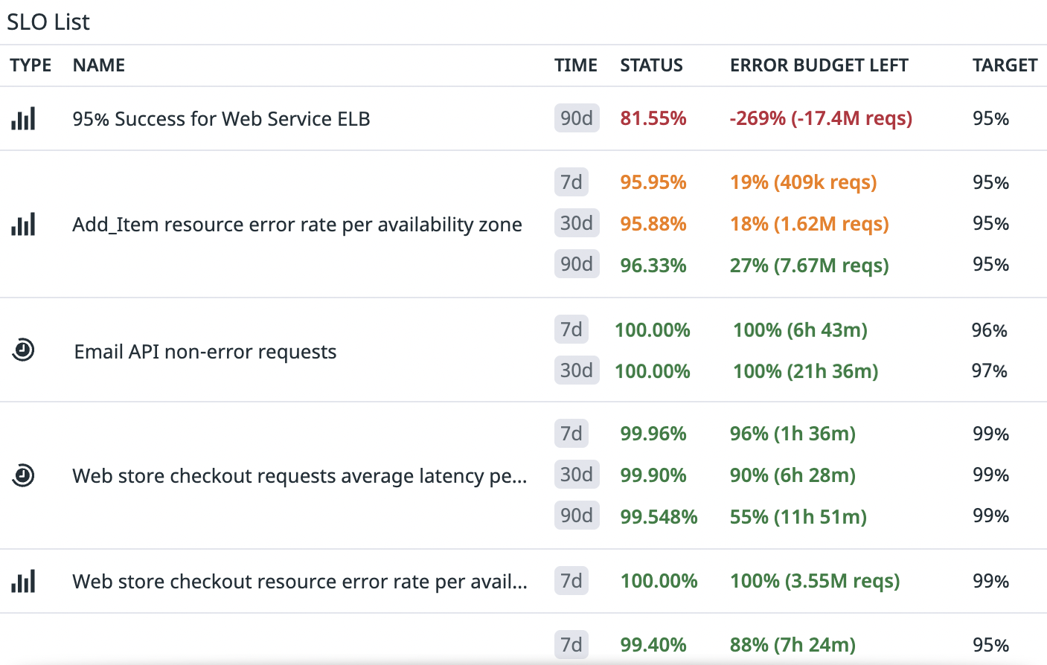Click the bar chart type icon for Add_Item SLO

click(x=22, y=223)
